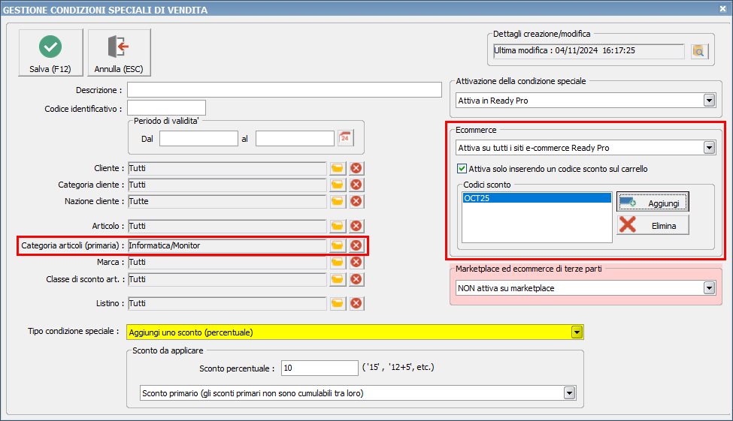Image resolution: width=733 pixels, height=421 pixels.
Task: Expand the 'NON attiva su marketplace' dropdown
Action: (709, 288)
